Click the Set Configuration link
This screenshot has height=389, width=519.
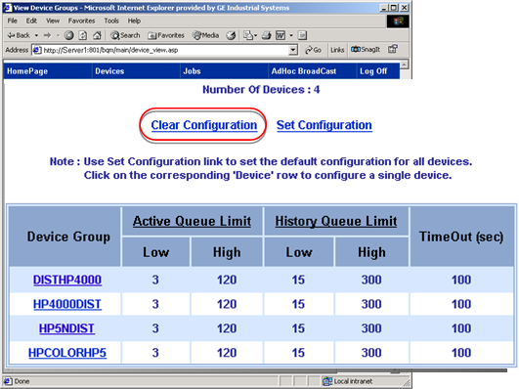pyautogui.click(x=324, y=125)
